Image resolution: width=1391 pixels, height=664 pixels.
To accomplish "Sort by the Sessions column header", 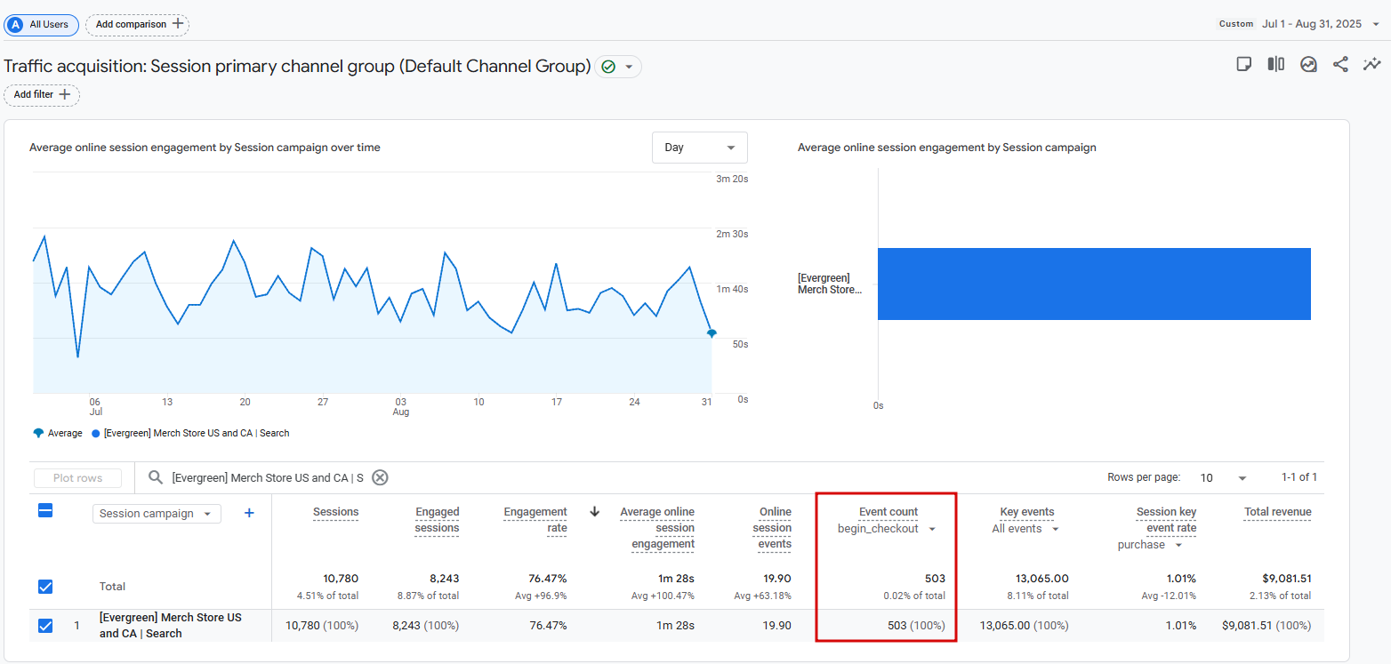I will (335, 512).
